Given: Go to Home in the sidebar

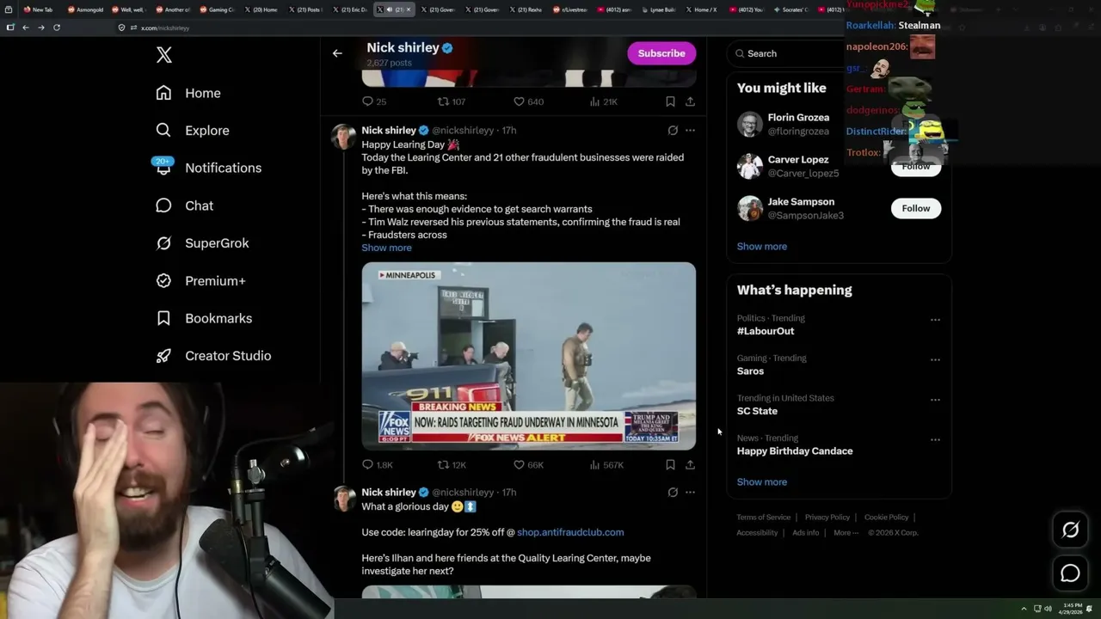Looking at the screenshot, I should click(188, 93).
